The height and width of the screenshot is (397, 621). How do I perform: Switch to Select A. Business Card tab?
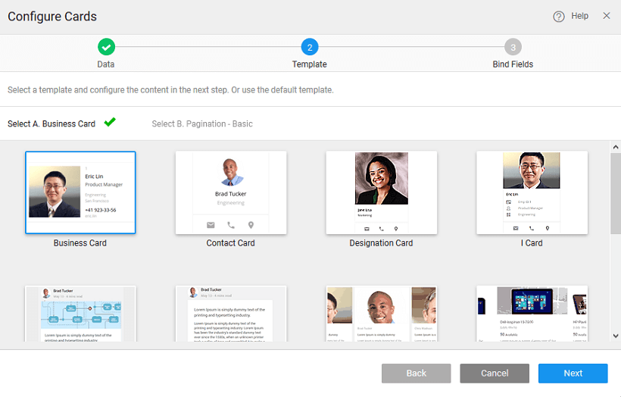tap(51, 123)
